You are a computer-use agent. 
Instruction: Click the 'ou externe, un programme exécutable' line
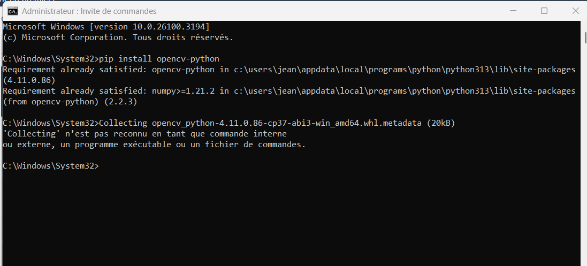154,145
